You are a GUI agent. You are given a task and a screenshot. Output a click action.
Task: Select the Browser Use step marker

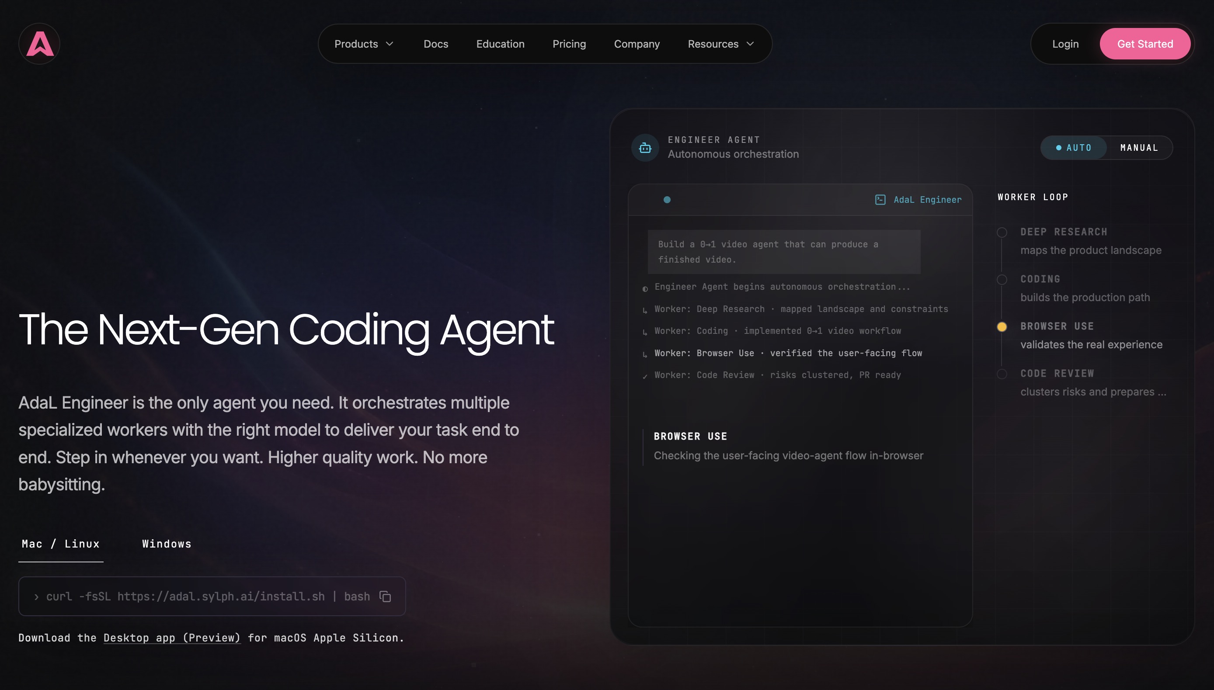tap(1002, 326)
